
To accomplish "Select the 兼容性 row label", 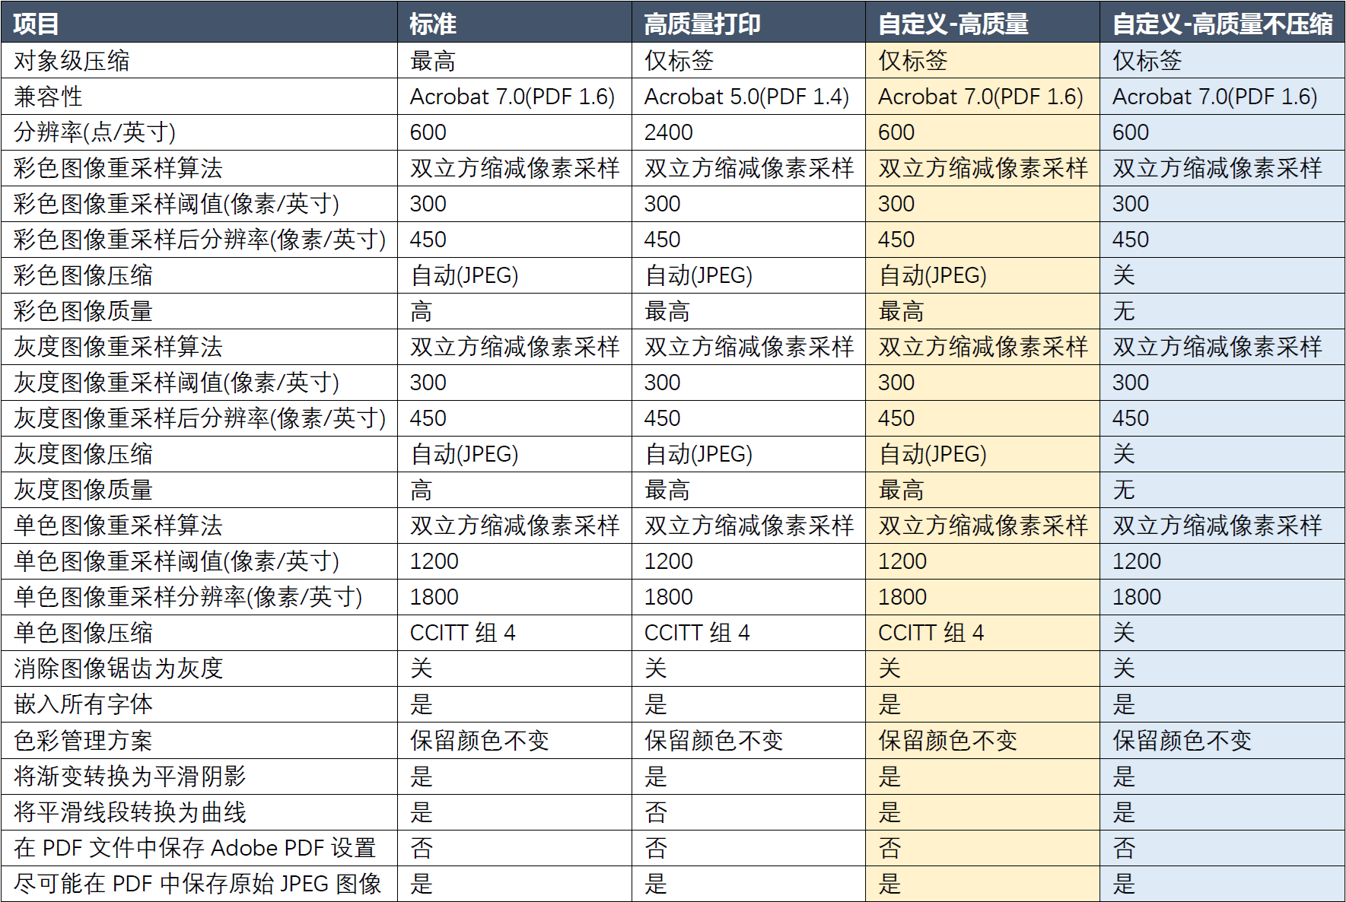I will [48, 97].
